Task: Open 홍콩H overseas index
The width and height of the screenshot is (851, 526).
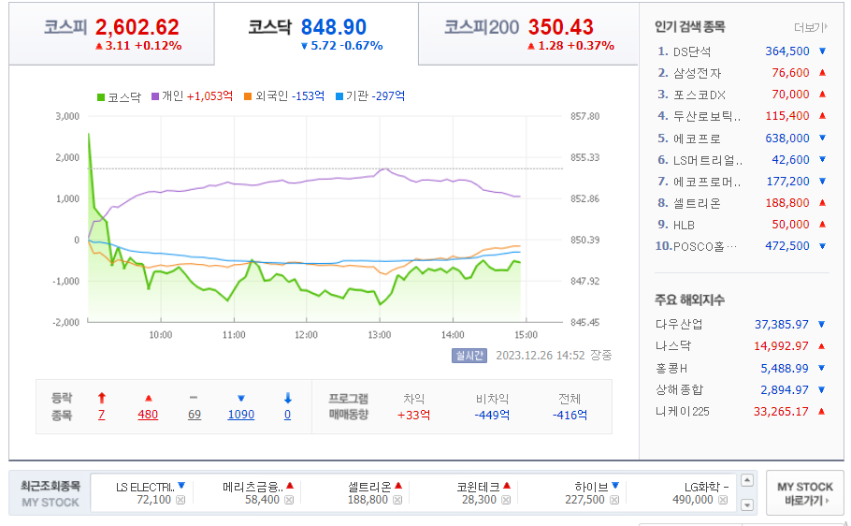Action: (671, 369)
